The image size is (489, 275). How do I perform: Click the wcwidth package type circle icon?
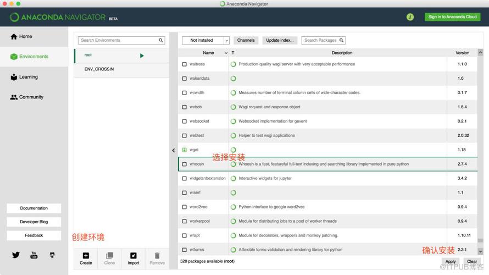234,93
